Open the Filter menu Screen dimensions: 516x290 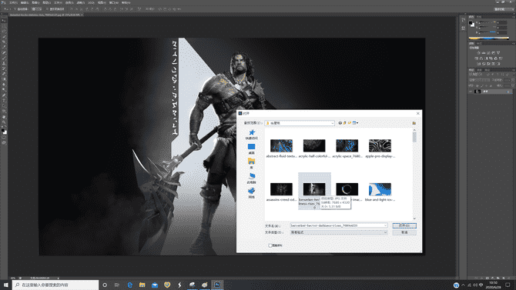coord(80,2)
